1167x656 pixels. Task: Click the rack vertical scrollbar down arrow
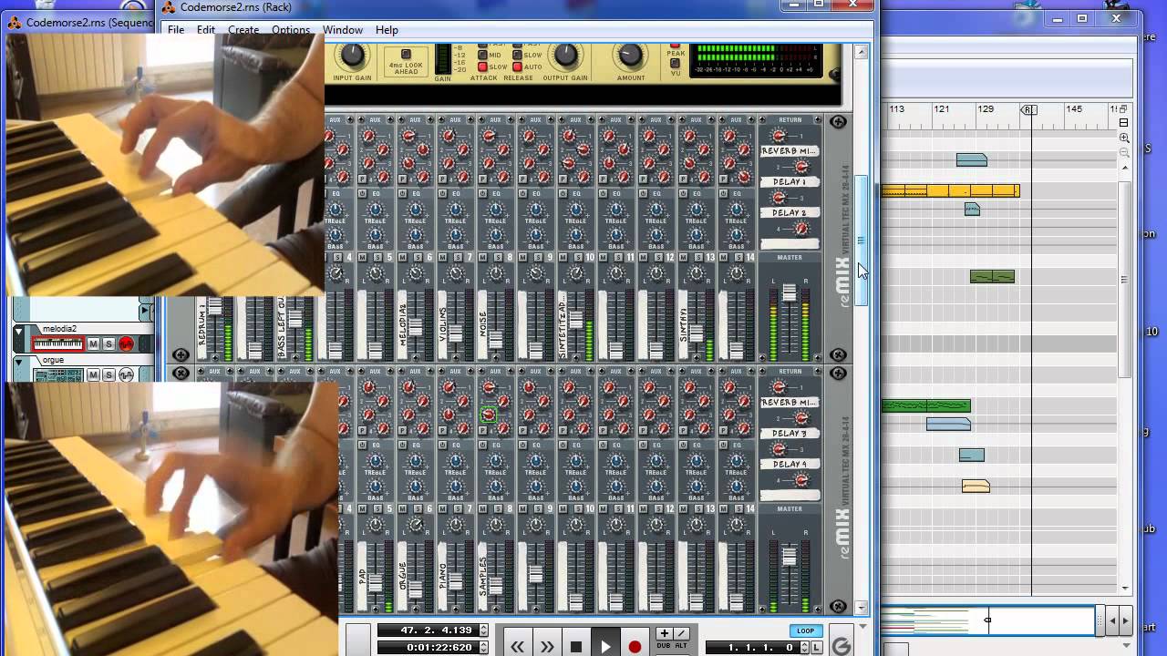[x=862, y=608]
